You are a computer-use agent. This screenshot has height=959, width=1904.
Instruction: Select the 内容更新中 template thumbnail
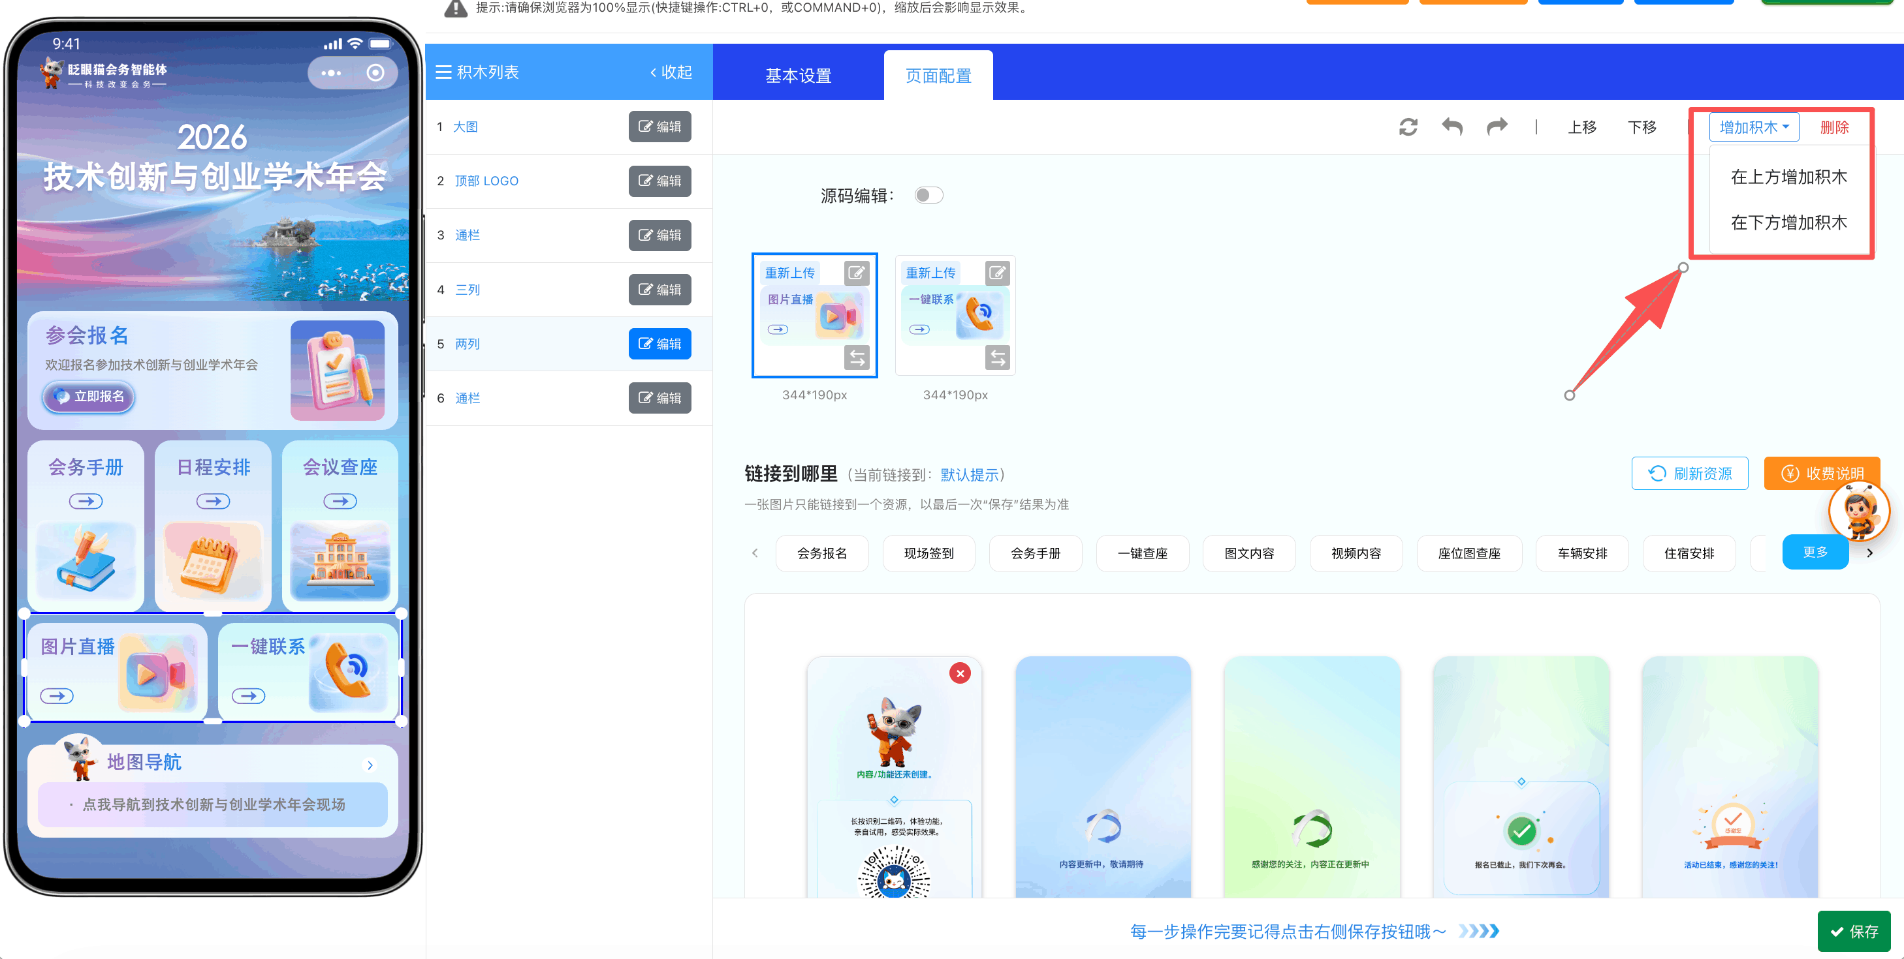[1102, 775]
